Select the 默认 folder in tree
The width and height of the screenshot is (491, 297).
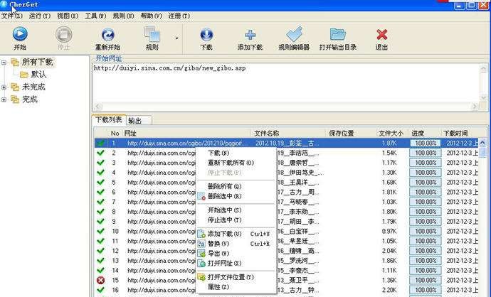pyautogui.click(x=38, y=75)
